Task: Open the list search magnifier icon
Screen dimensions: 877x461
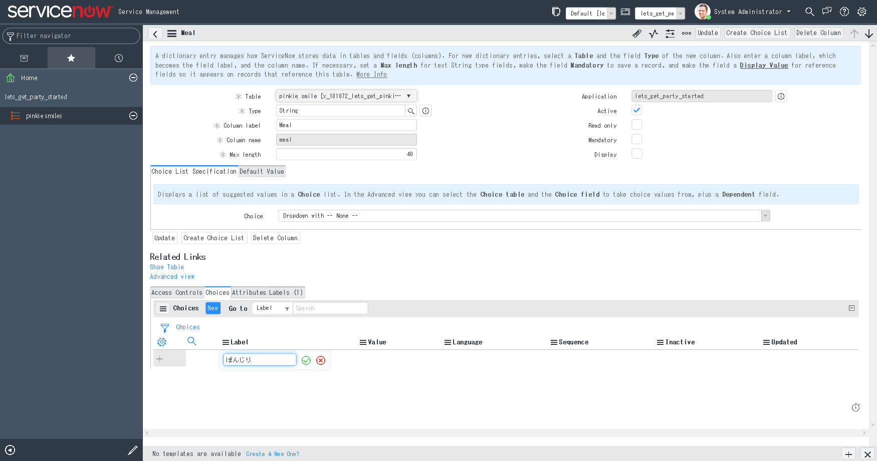Action: (x=191, y=341)
